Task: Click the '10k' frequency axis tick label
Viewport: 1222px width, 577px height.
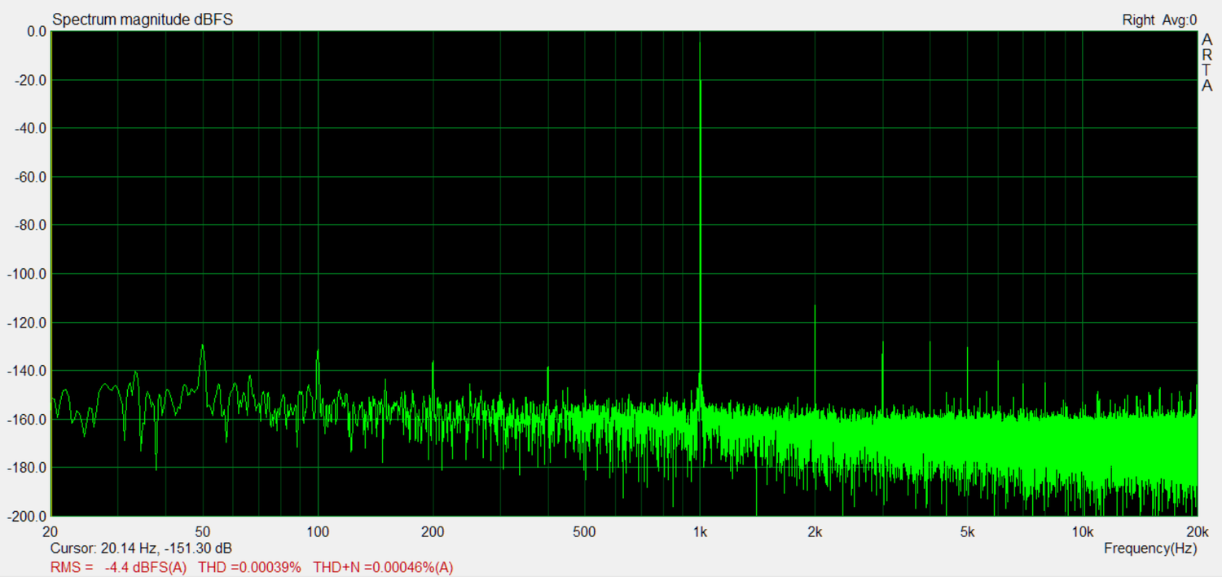Action: [x=1082, y=532]
